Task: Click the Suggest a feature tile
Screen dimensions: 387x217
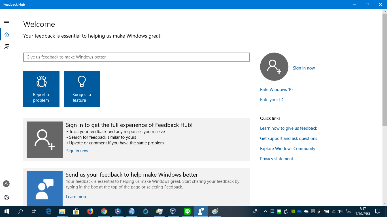Action: [x=82, y=89]
